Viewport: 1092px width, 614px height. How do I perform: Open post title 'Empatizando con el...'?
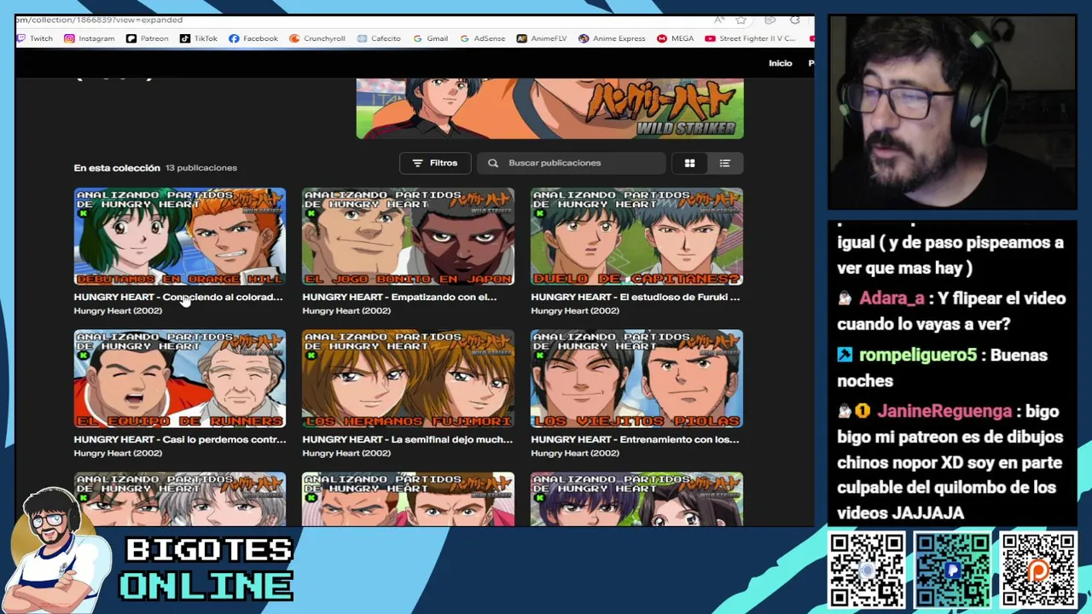(399, 297)
